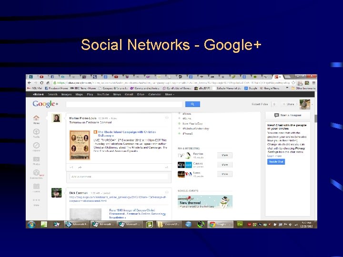Click the browser Forward arrow

click(x=35, y=83)
